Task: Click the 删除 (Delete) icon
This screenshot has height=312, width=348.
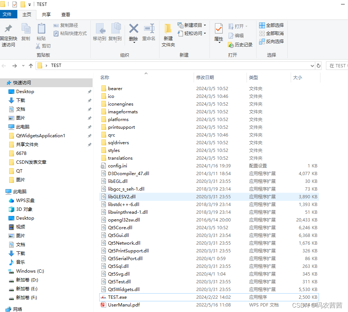Action: coord(133,29)
